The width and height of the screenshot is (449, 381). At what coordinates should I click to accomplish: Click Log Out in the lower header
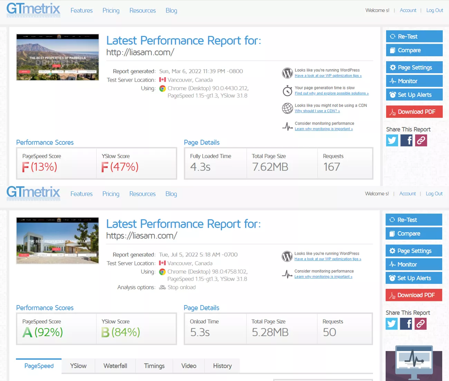click(434, 194)
